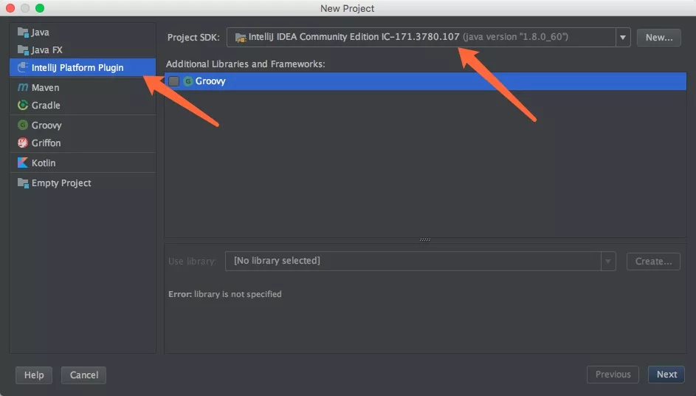
Task: Choose Java project type label
Action: click(x=40, y=33)
